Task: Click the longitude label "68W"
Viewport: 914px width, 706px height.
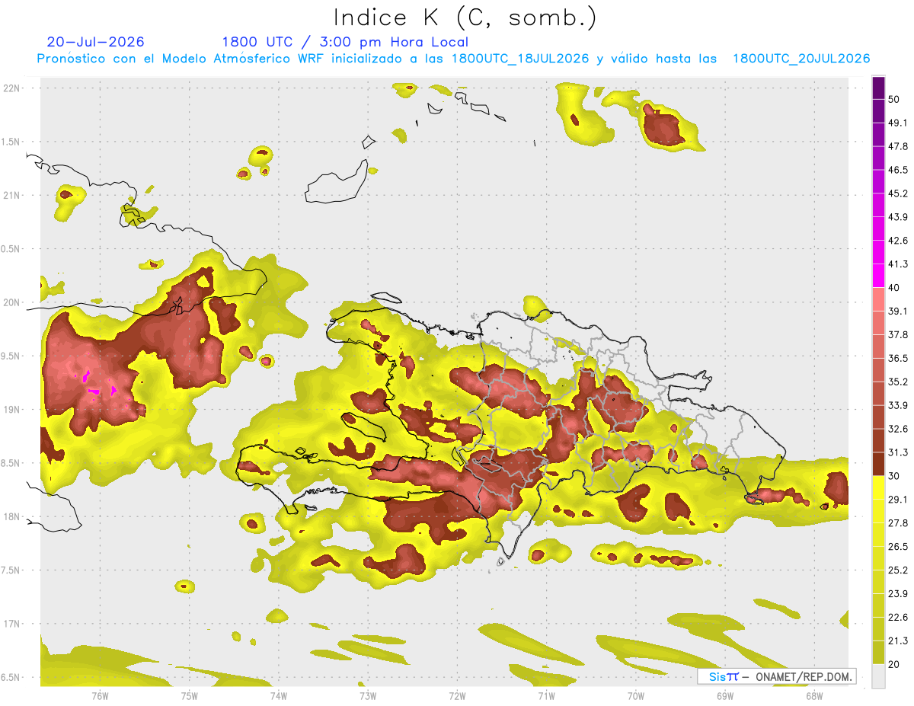Action: tap(814, 696)
